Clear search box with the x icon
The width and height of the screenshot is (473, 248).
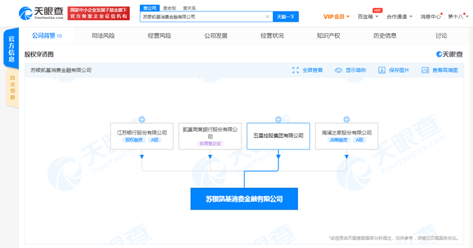click(268, 17)
